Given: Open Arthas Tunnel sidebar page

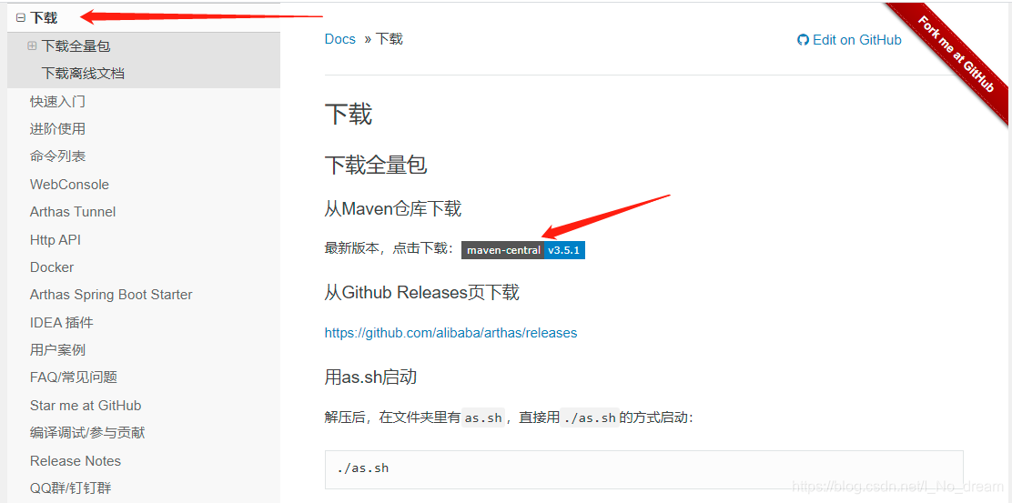Looking at the screenshot, I should (x=73, y=212).
